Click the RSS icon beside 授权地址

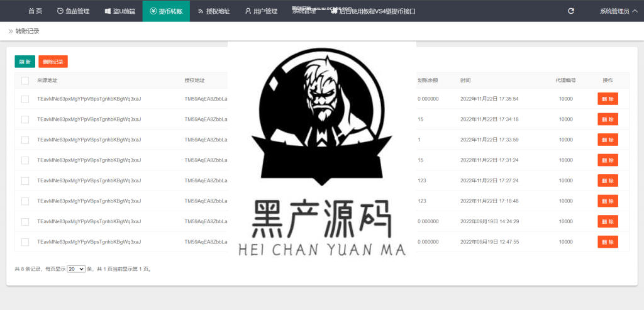(x=201, y=11)
